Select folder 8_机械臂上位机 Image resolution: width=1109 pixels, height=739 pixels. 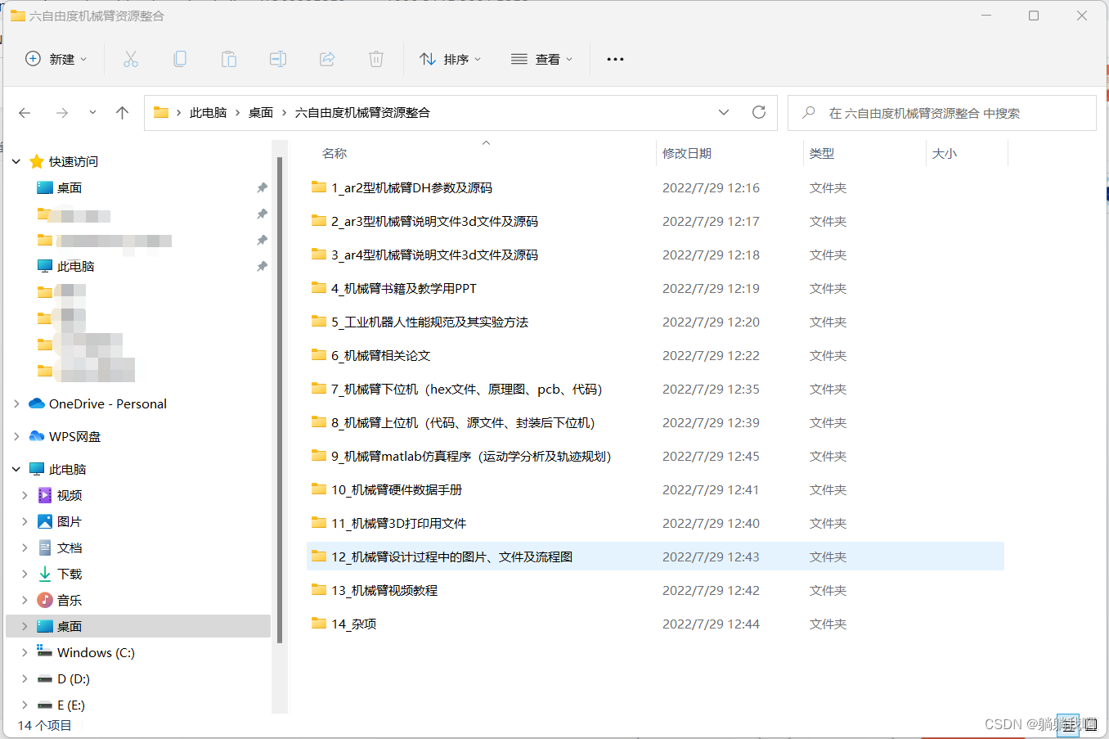pos(655,422)
